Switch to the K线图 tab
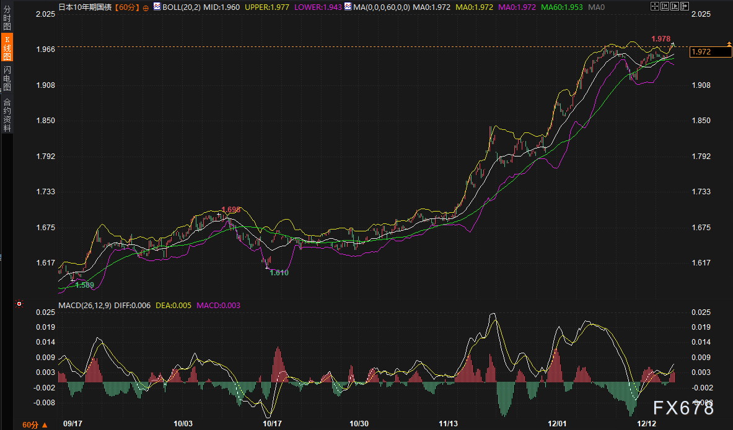Screen dimensions: 733x430 tap(7, 48)
